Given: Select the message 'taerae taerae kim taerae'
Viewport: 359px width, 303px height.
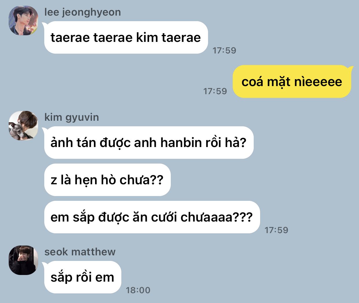Looking at the screenshot, I should tap(126, 37).
